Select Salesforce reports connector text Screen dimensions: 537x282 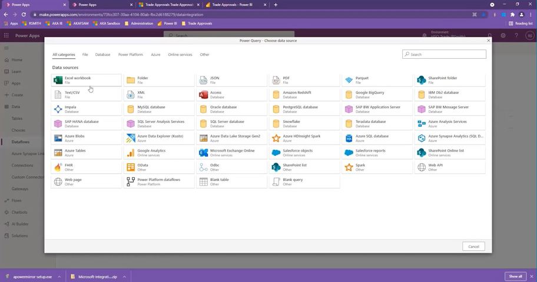(370, 150)
